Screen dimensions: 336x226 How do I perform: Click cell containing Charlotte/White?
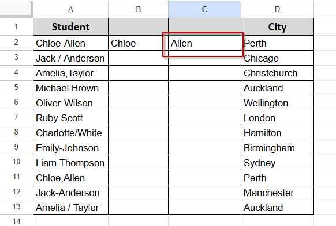tap(70, 133)
